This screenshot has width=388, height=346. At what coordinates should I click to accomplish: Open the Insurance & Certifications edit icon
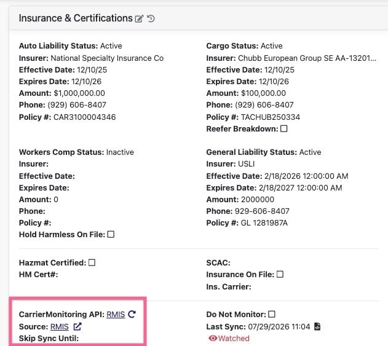[x=139, y=18]
